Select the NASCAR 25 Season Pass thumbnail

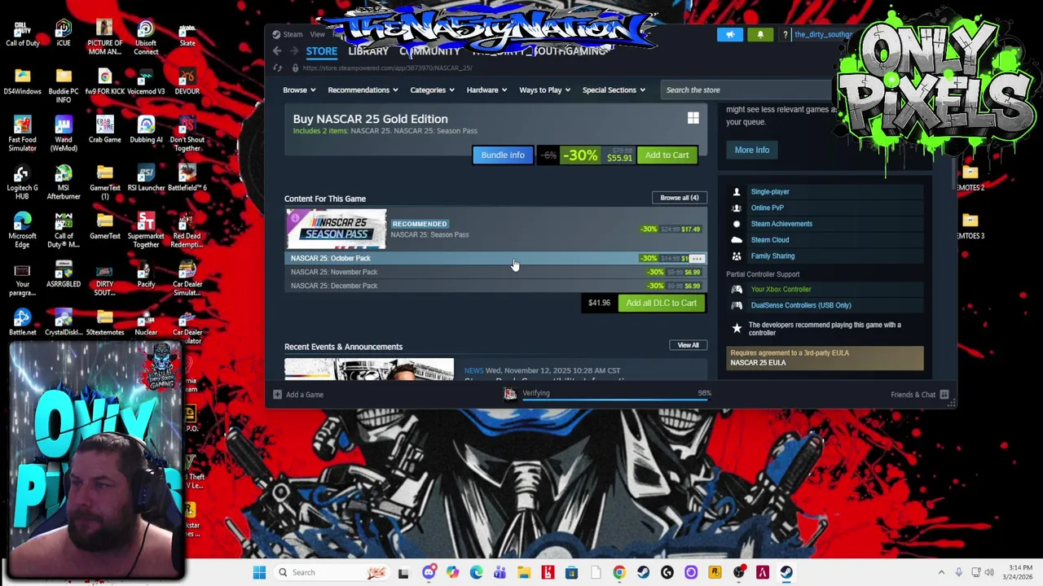(x=337, y=229)
